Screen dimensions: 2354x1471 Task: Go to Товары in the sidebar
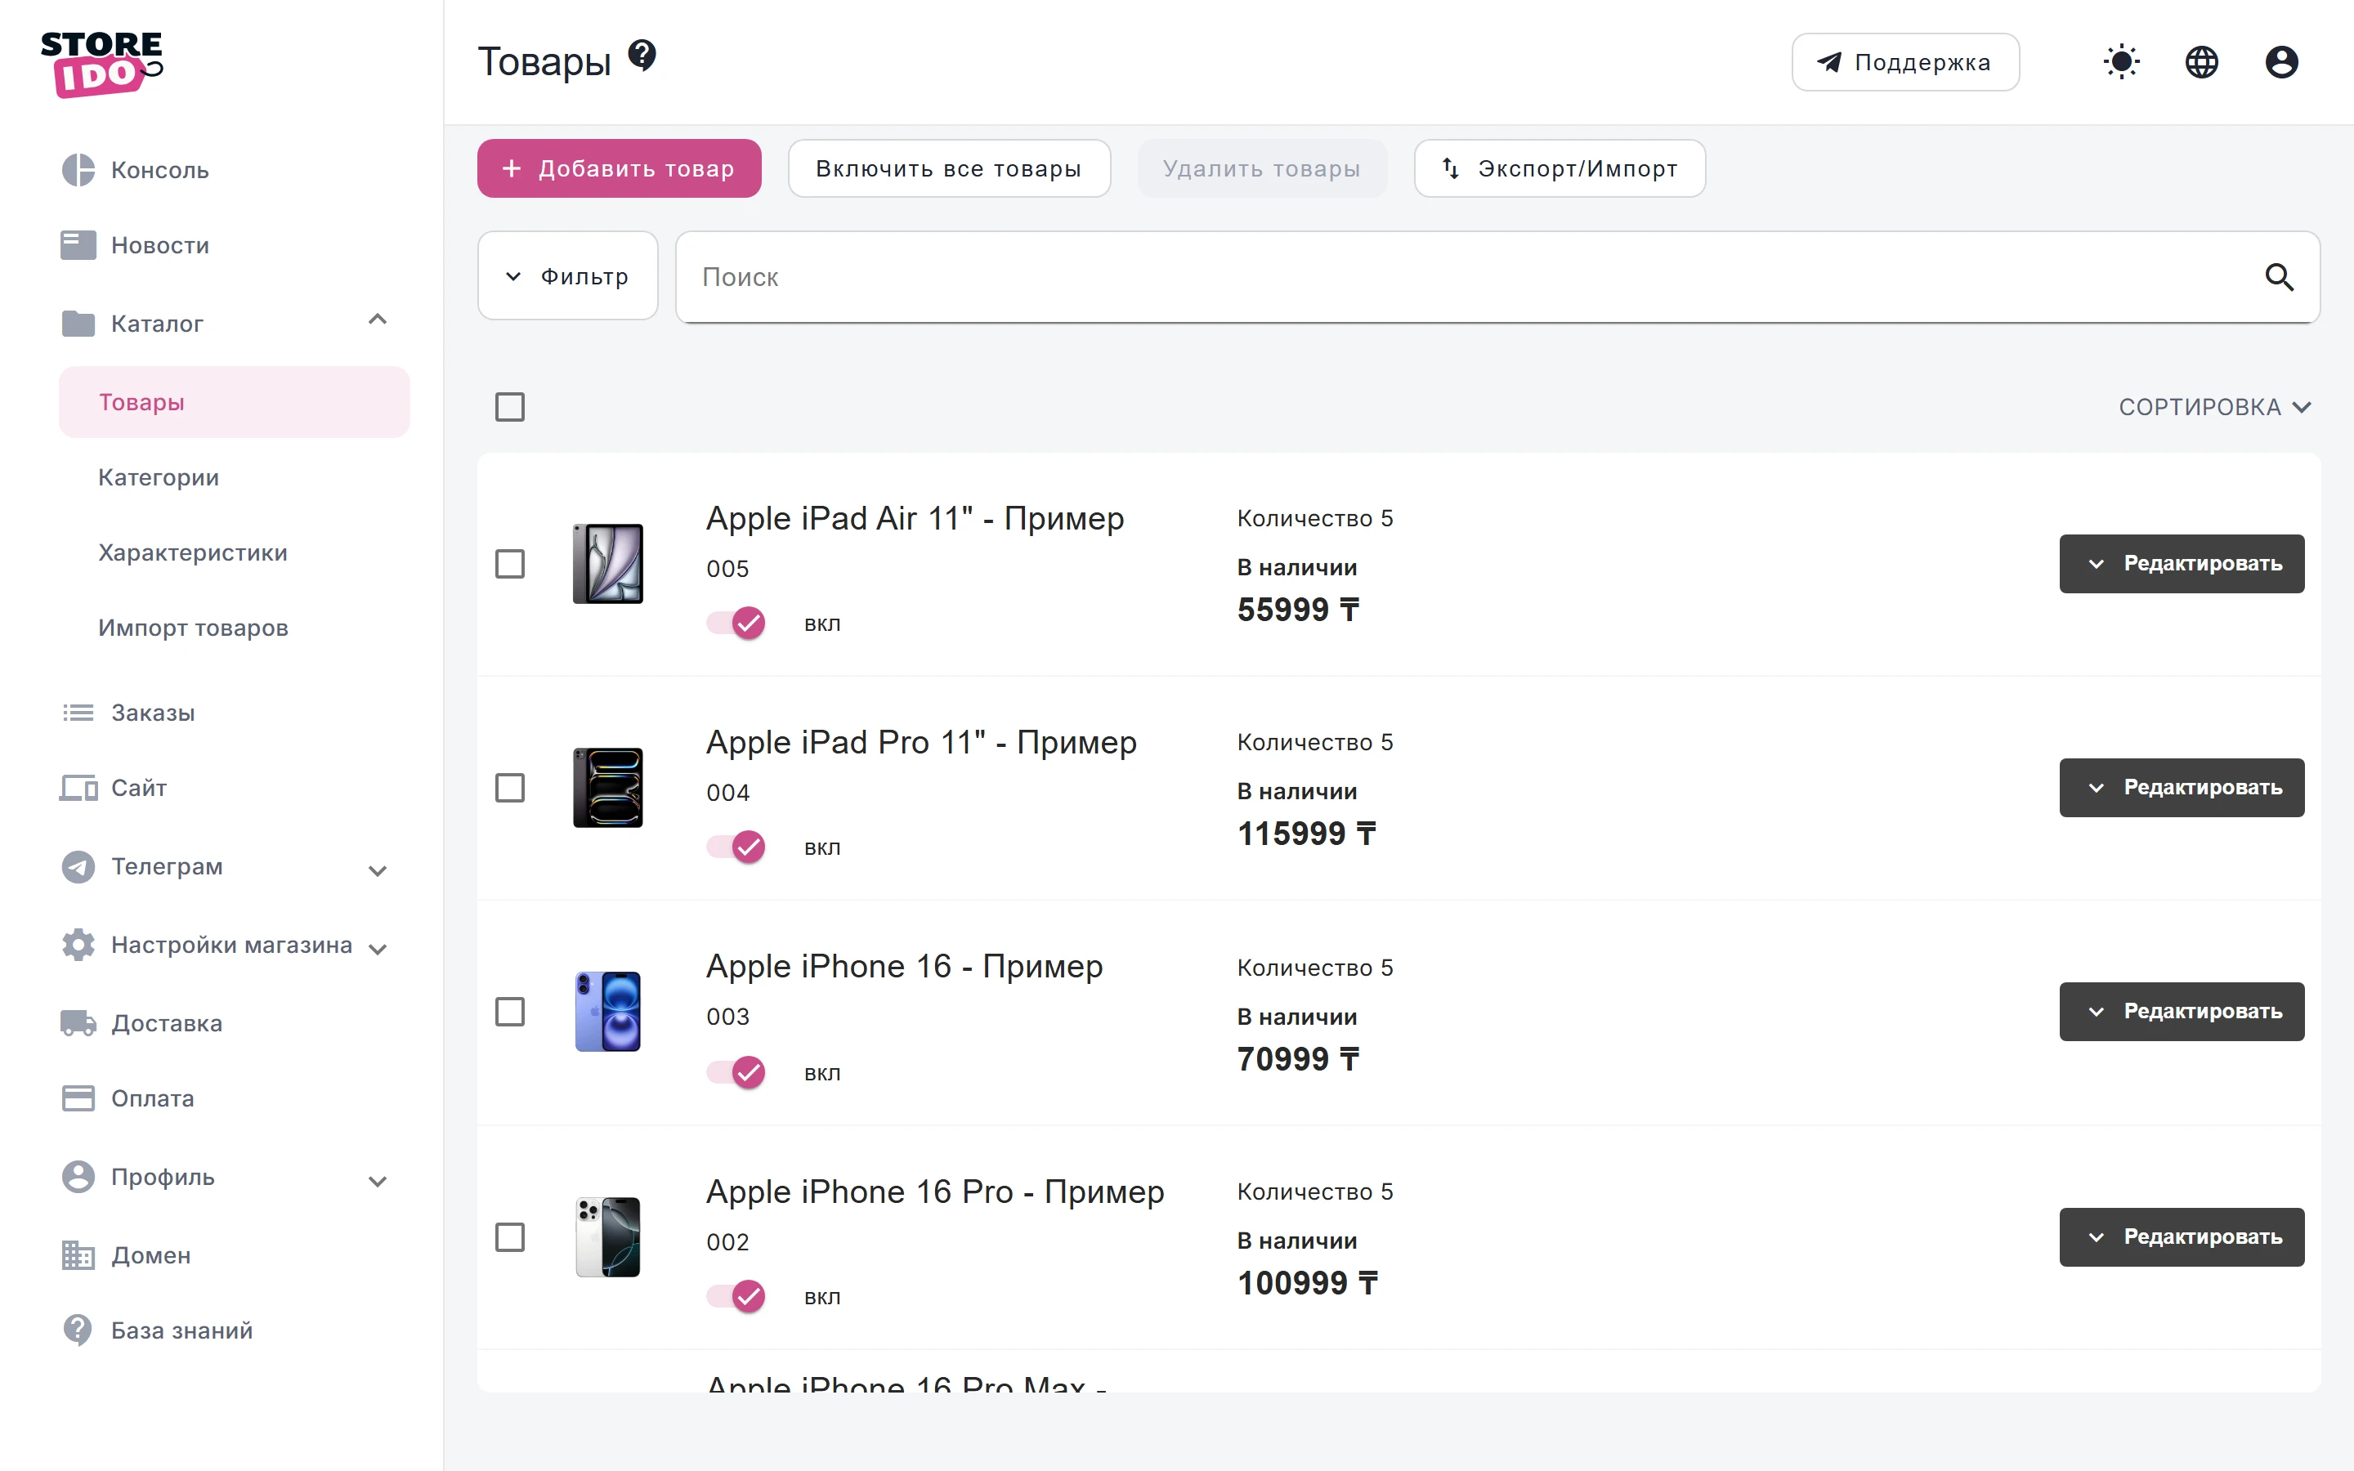(x=235, y=402)
